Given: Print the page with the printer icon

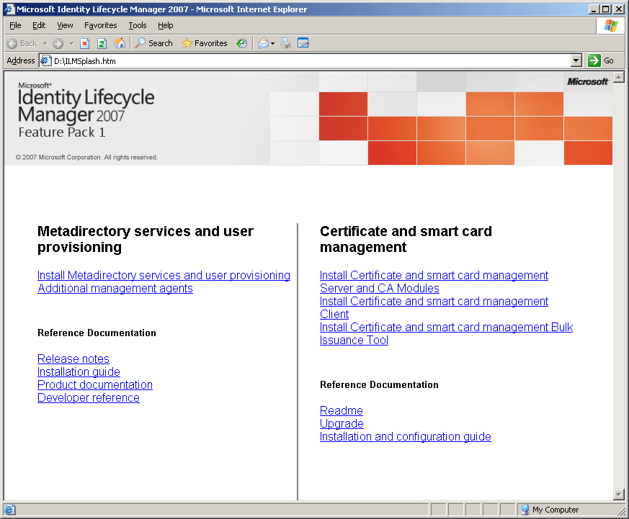Looking at the screenshot, I should (x=285, y=43).
